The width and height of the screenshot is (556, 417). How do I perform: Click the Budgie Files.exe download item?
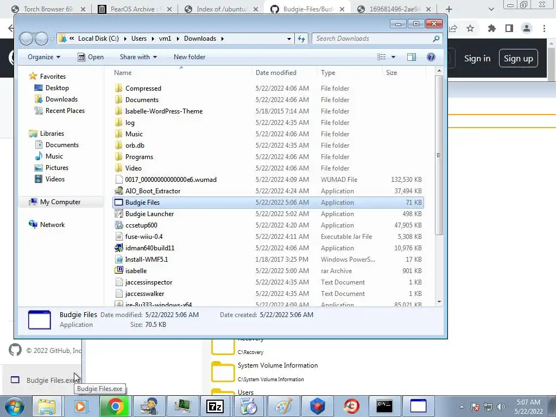(x=42, y=380)
